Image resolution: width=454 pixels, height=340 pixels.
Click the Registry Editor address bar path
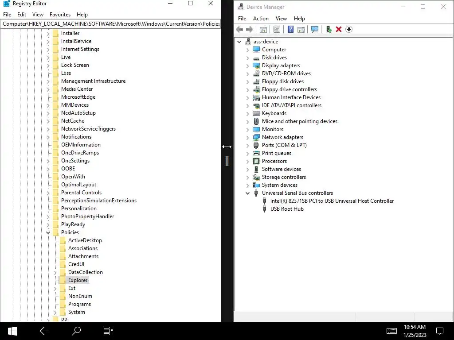coord(110,24)
